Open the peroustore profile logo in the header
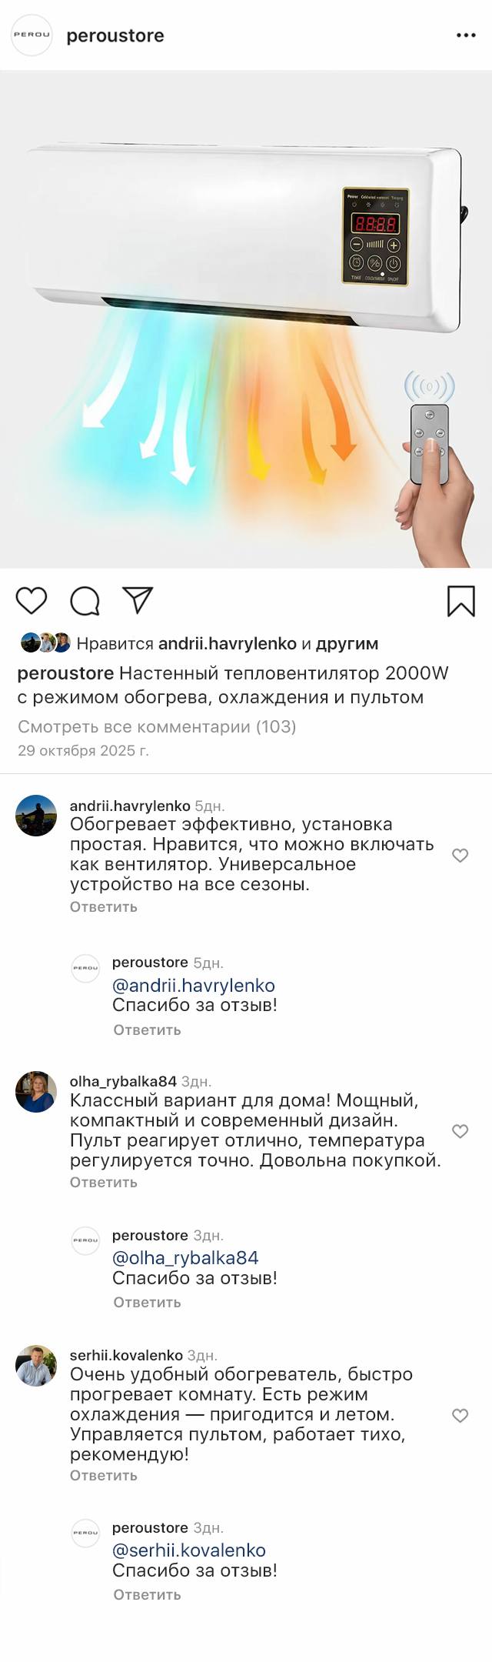The width and height of the screenshot is (492, 1662). click(32, 35)
